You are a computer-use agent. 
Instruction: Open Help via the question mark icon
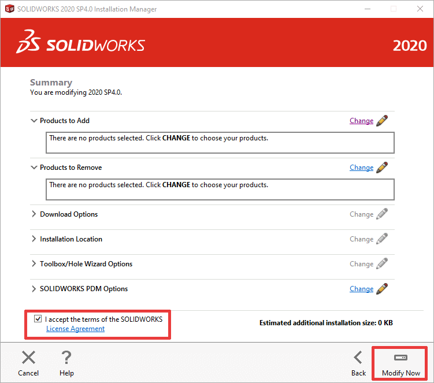[66, 357]
